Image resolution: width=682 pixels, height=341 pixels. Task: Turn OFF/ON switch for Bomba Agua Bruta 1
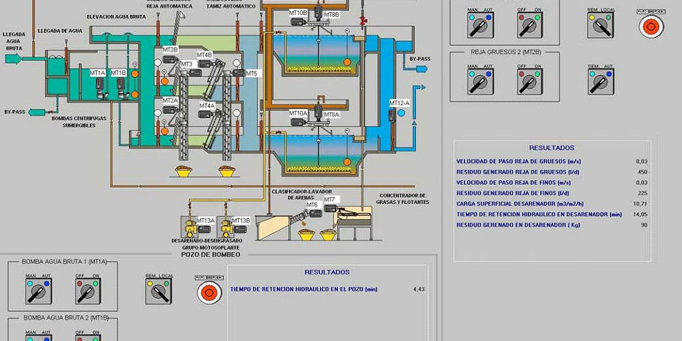point(86,292)
